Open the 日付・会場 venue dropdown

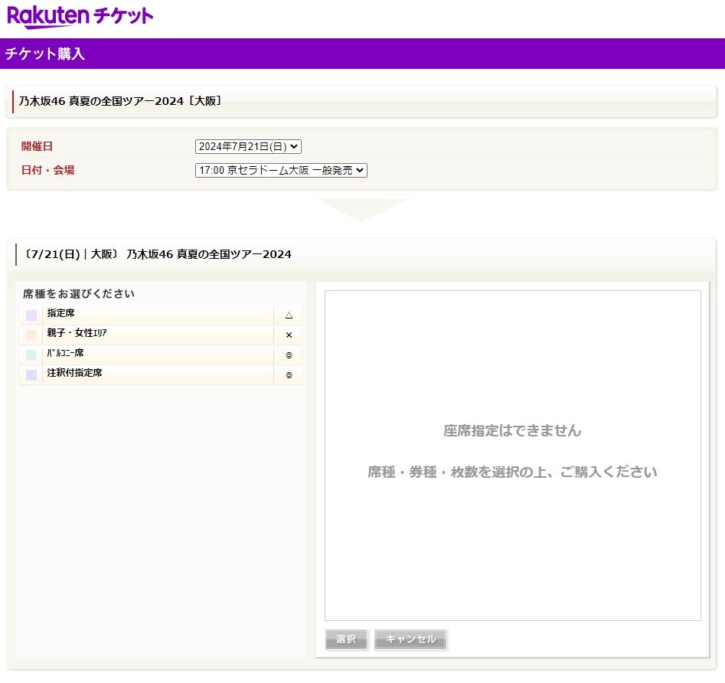[x=281, y=170]
